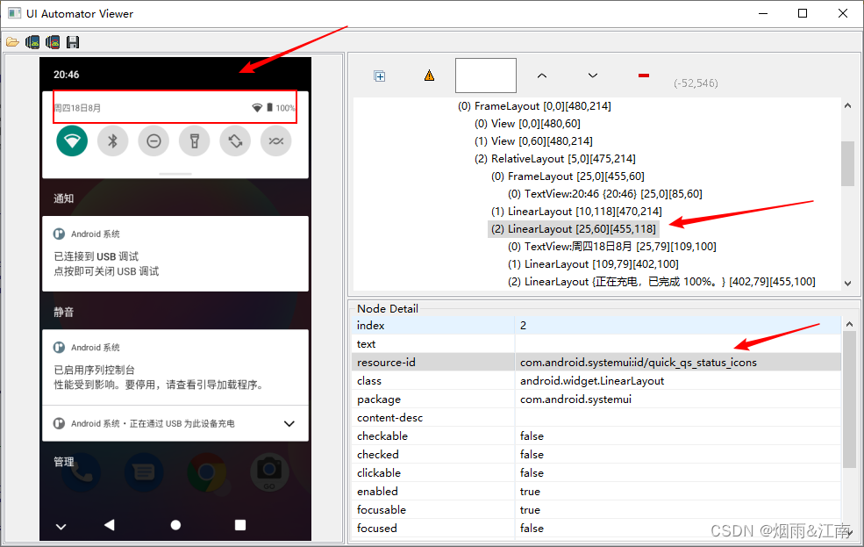Click the node search input box
Screen dimensions: 864x547
(485, 76)
